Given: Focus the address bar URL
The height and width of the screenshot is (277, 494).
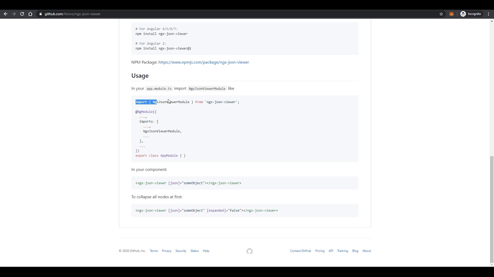Looking at the screenshot, I should click(x=73, y=14).
